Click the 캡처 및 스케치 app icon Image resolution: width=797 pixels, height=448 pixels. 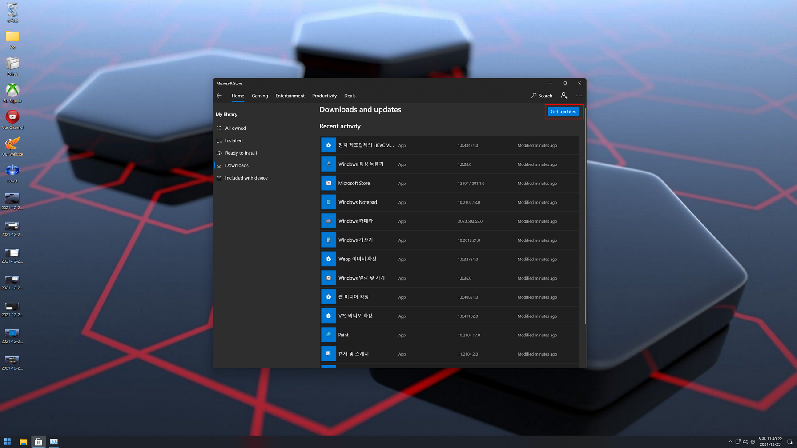click(x=329, y=354)
